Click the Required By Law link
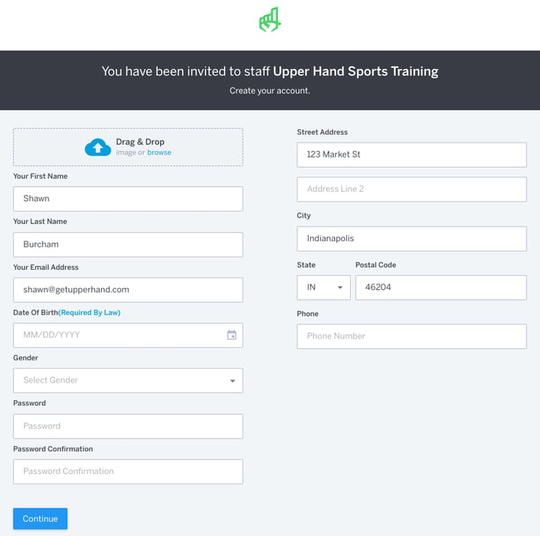The height and width of the screenshot is (536, 540). tap(89, 313)
